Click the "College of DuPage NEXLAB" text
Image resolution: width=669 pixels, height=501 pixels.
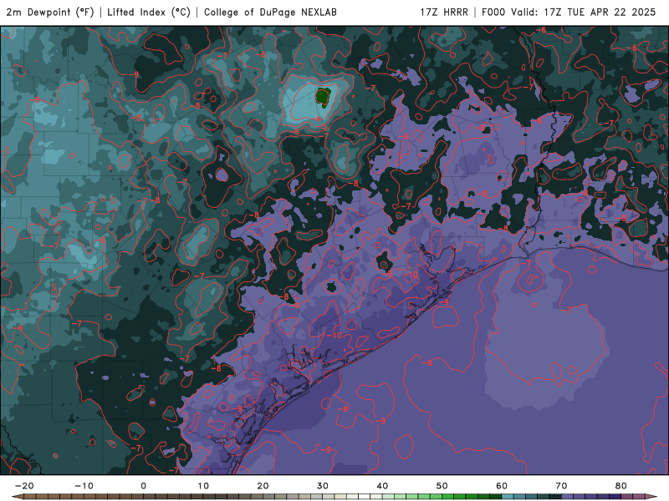[270, 13]
